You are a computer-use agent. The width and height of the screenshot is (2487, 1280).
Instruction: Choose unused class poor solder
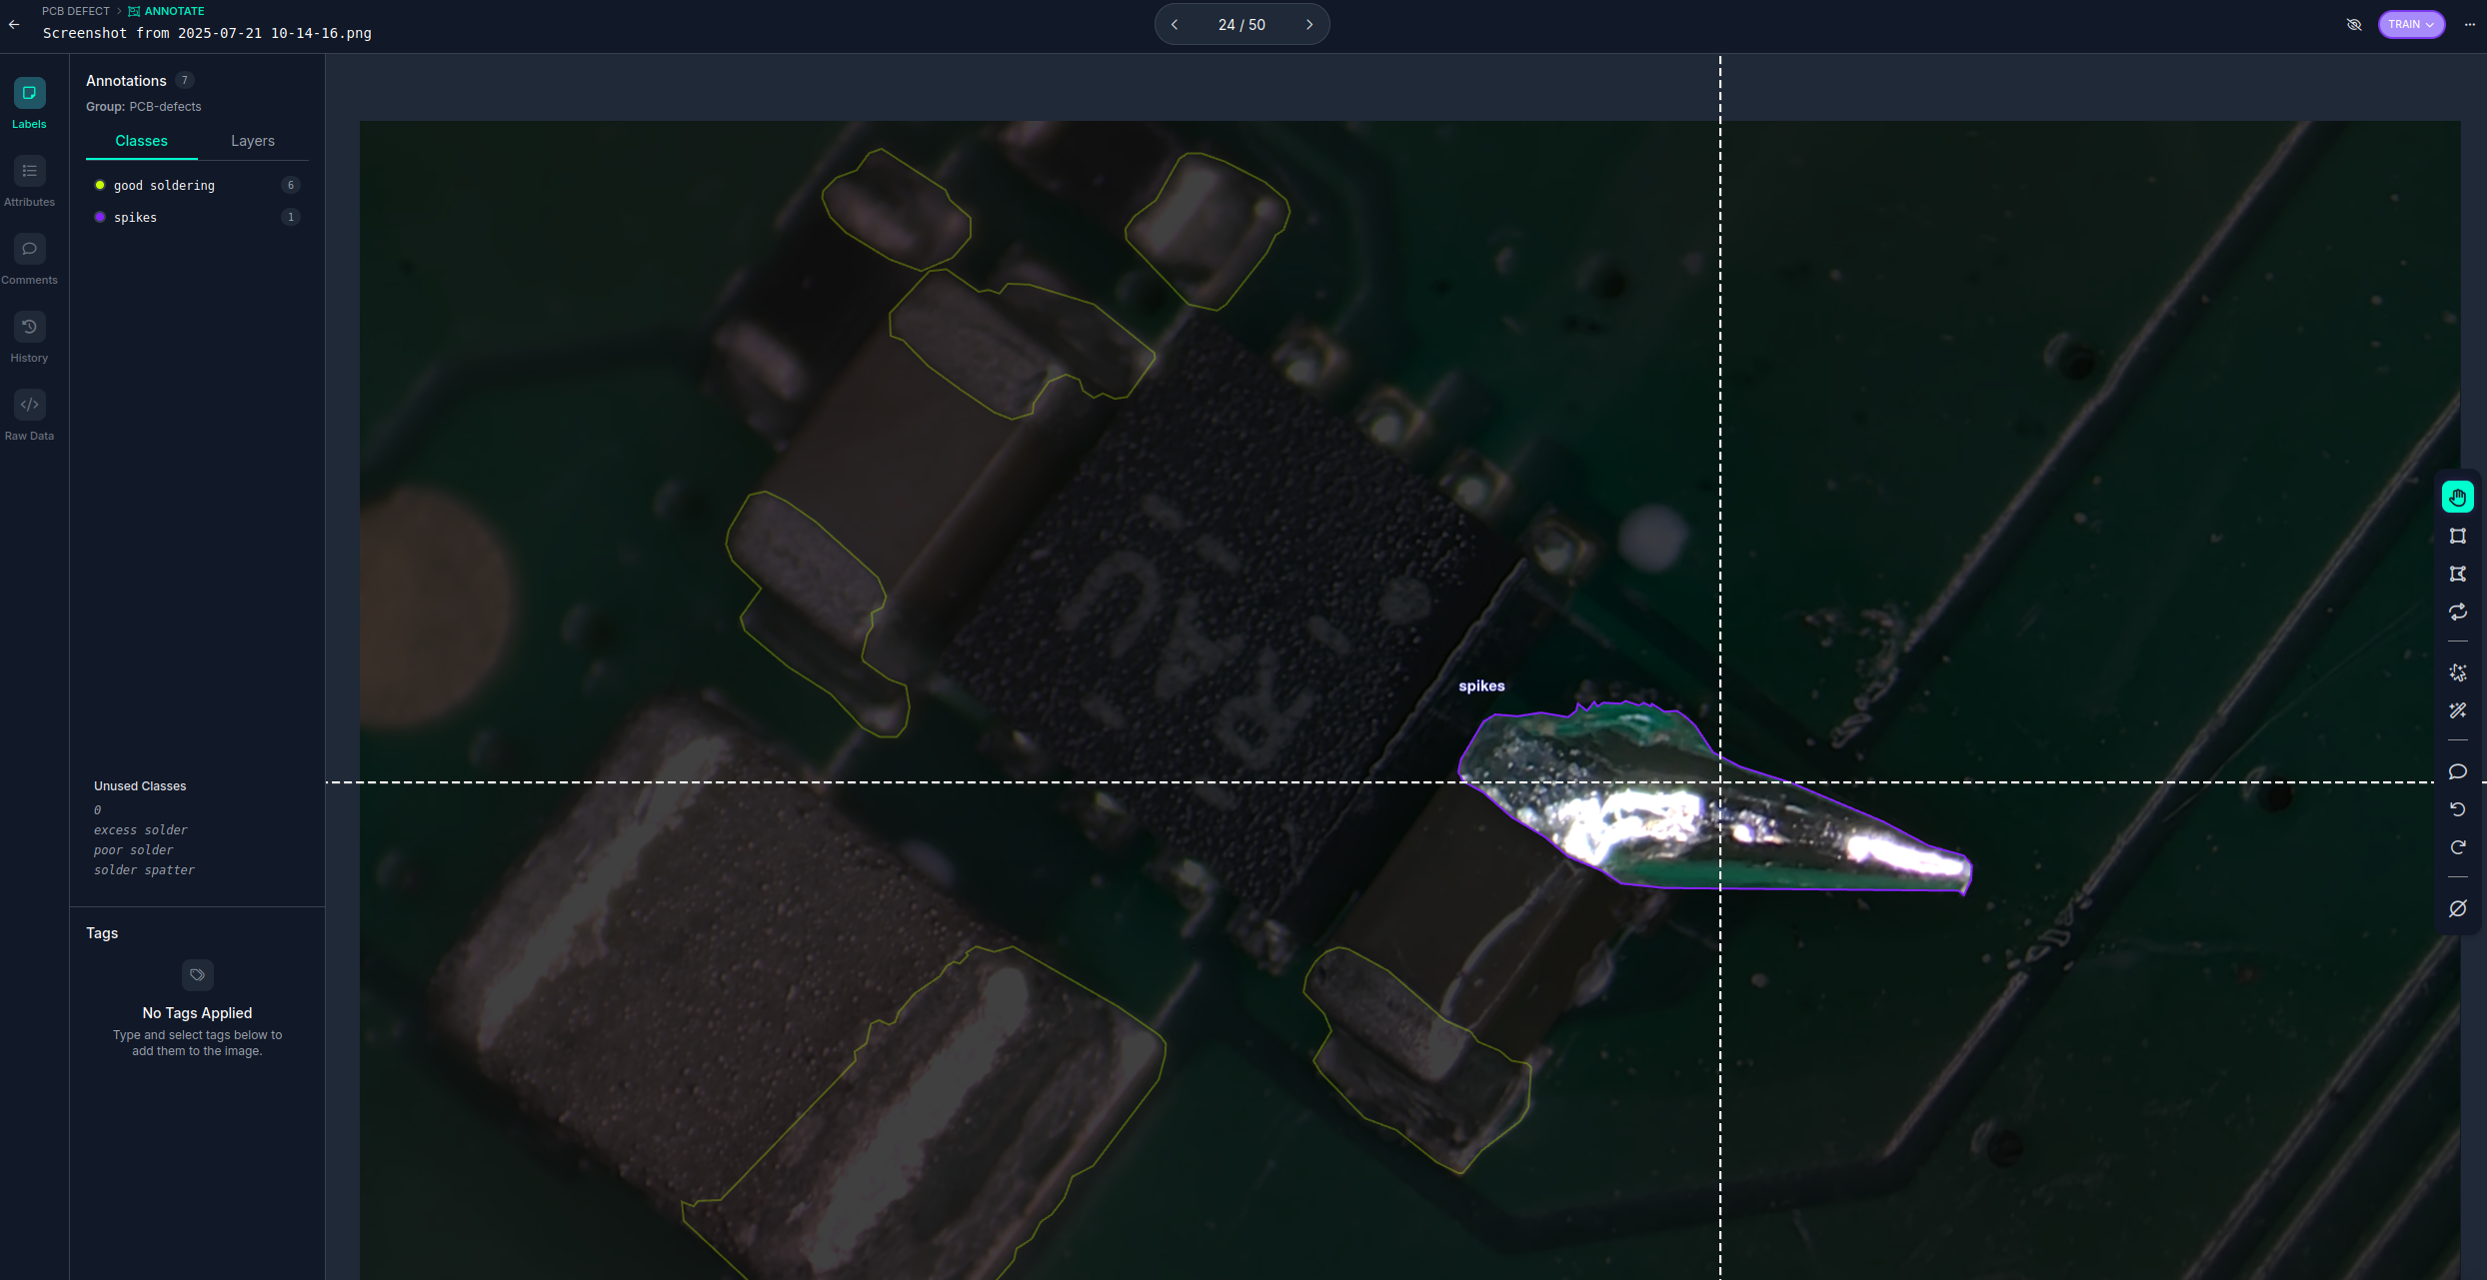(x=134, y=850)
